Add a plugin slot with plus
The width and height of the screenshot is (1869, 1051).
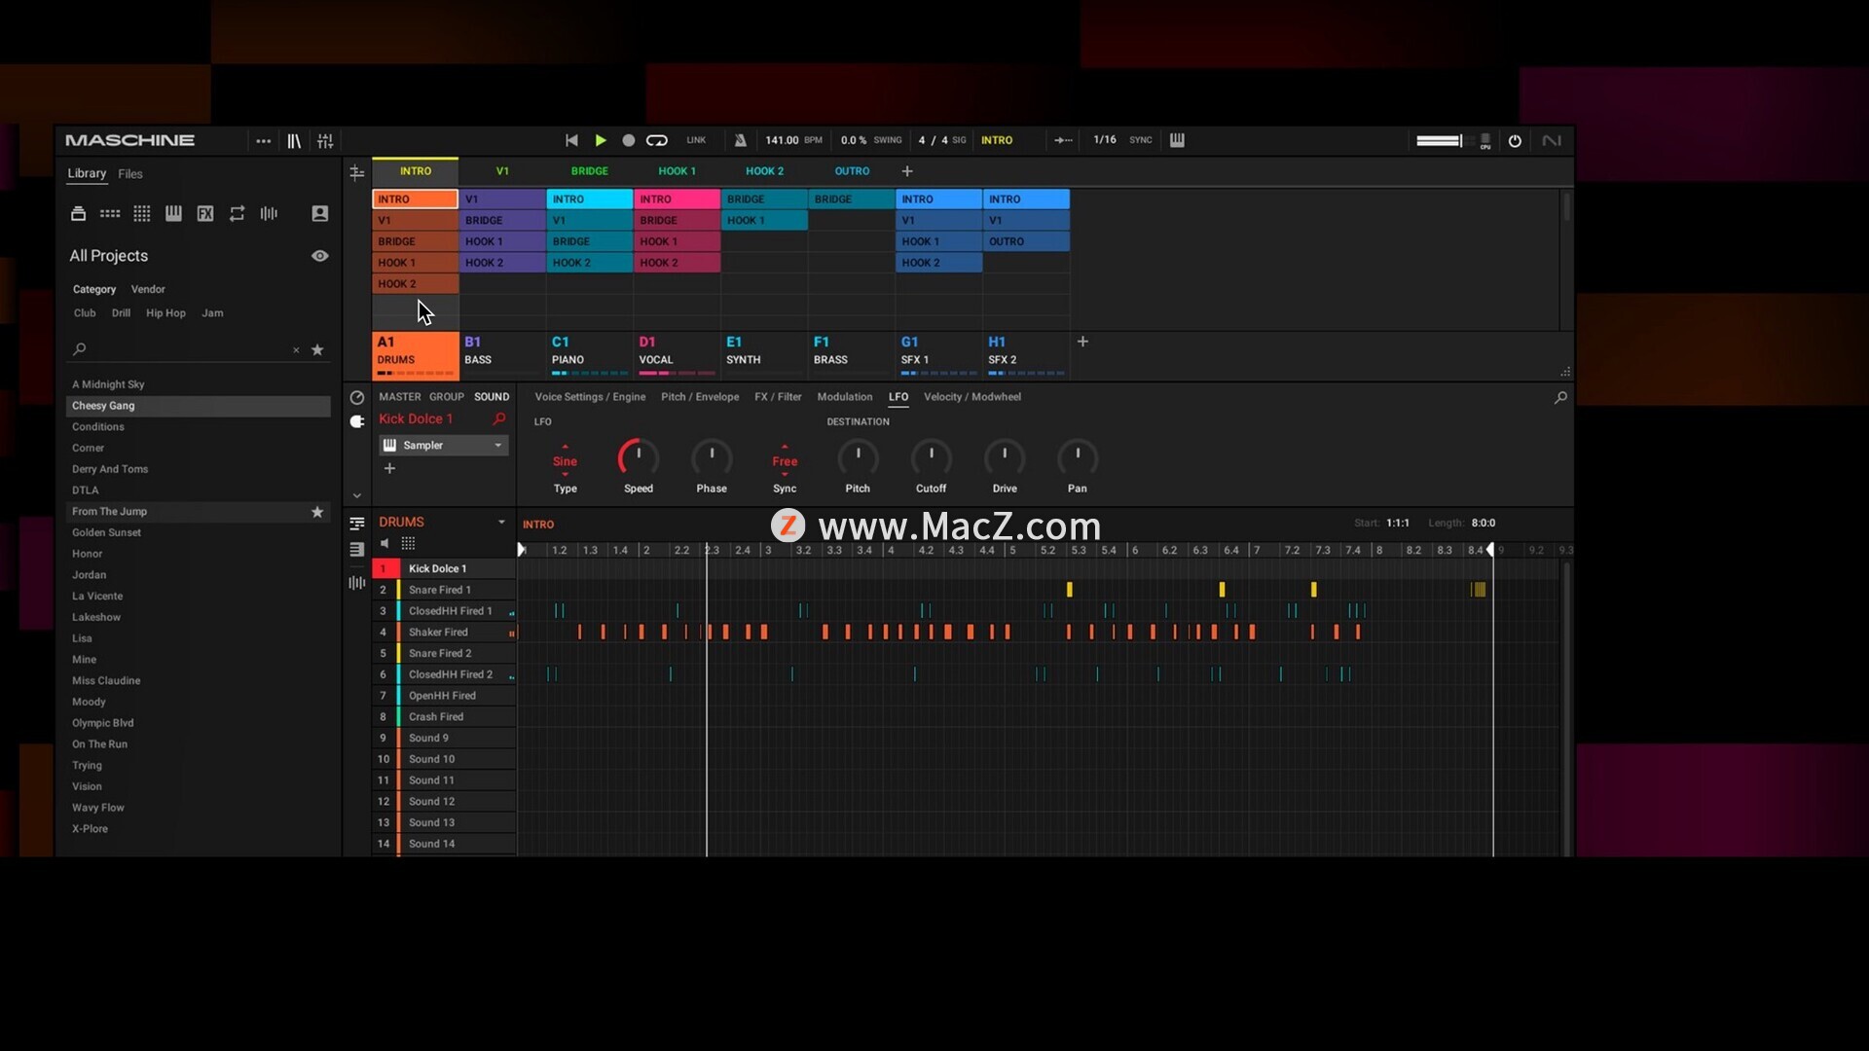pos(389,469)
